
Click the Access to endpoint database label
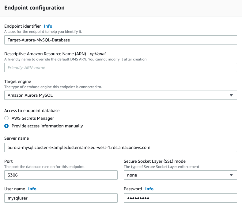coord(32,111)
